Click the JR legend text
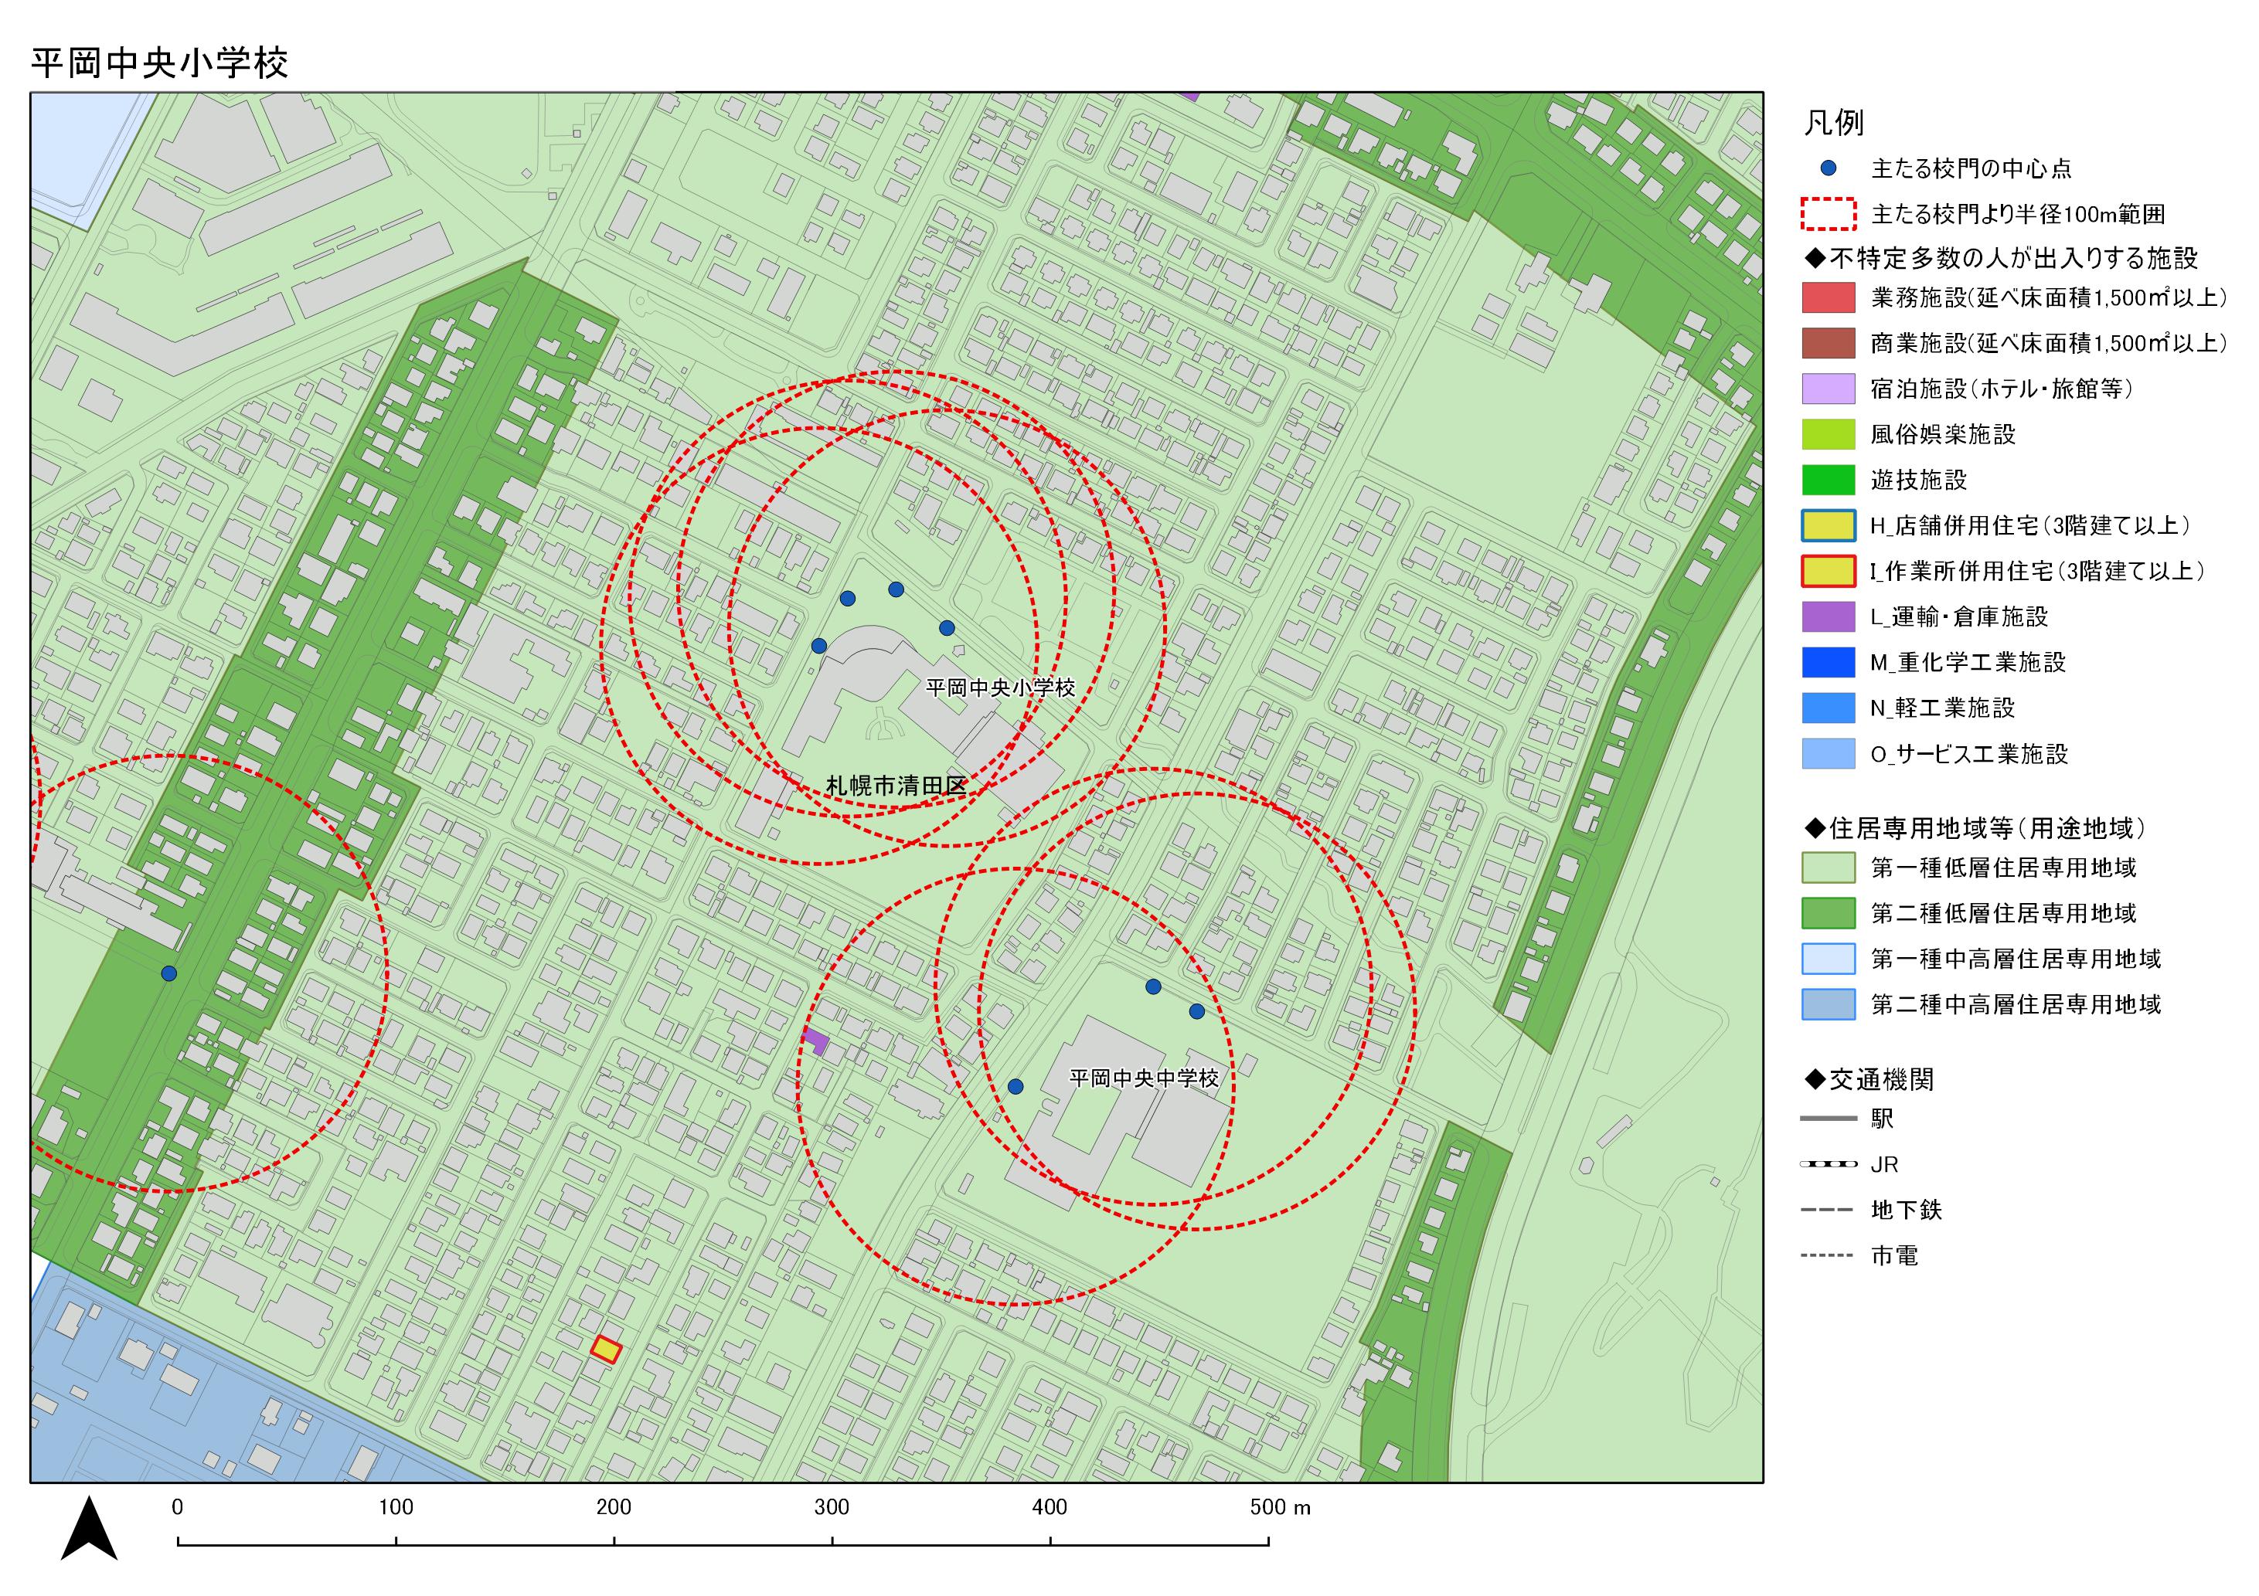The image size is (2259, 1596). [x=1884, y=1164]
